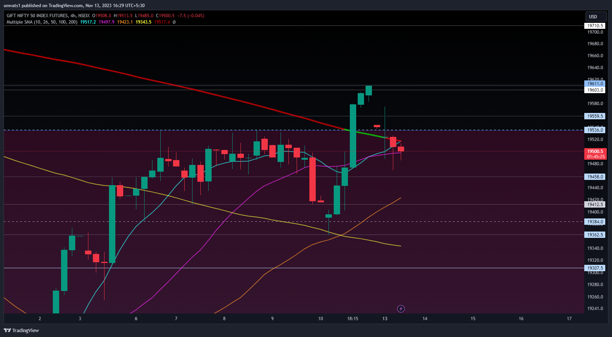Image resolution: width=612 pixels, height=337 pixels.
Task: Click date 2 on time axis
Action: click(x=40, y=319)
